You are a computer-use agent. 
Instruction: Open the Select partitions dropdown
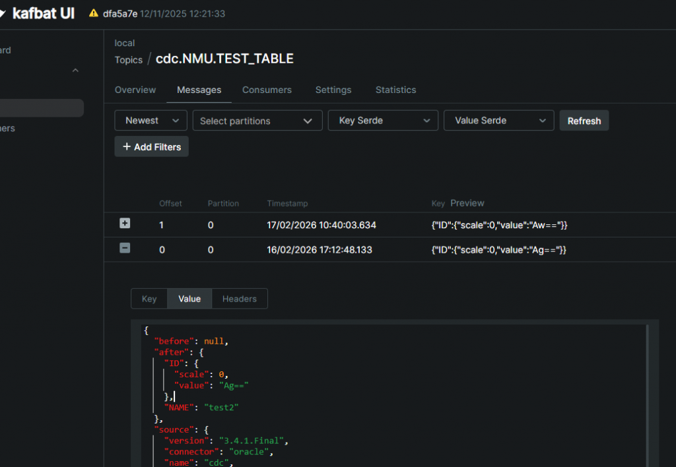257,121
